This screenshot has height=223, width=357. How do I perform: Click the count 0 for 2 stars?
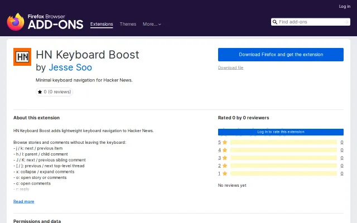click(x=342, y=166)
